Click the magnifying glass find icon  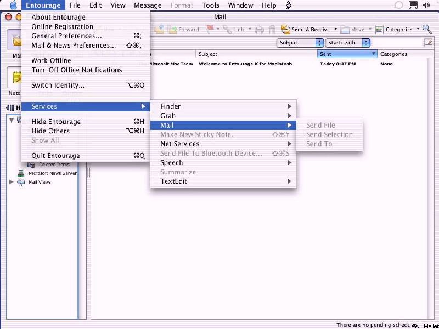coord(427,29)
